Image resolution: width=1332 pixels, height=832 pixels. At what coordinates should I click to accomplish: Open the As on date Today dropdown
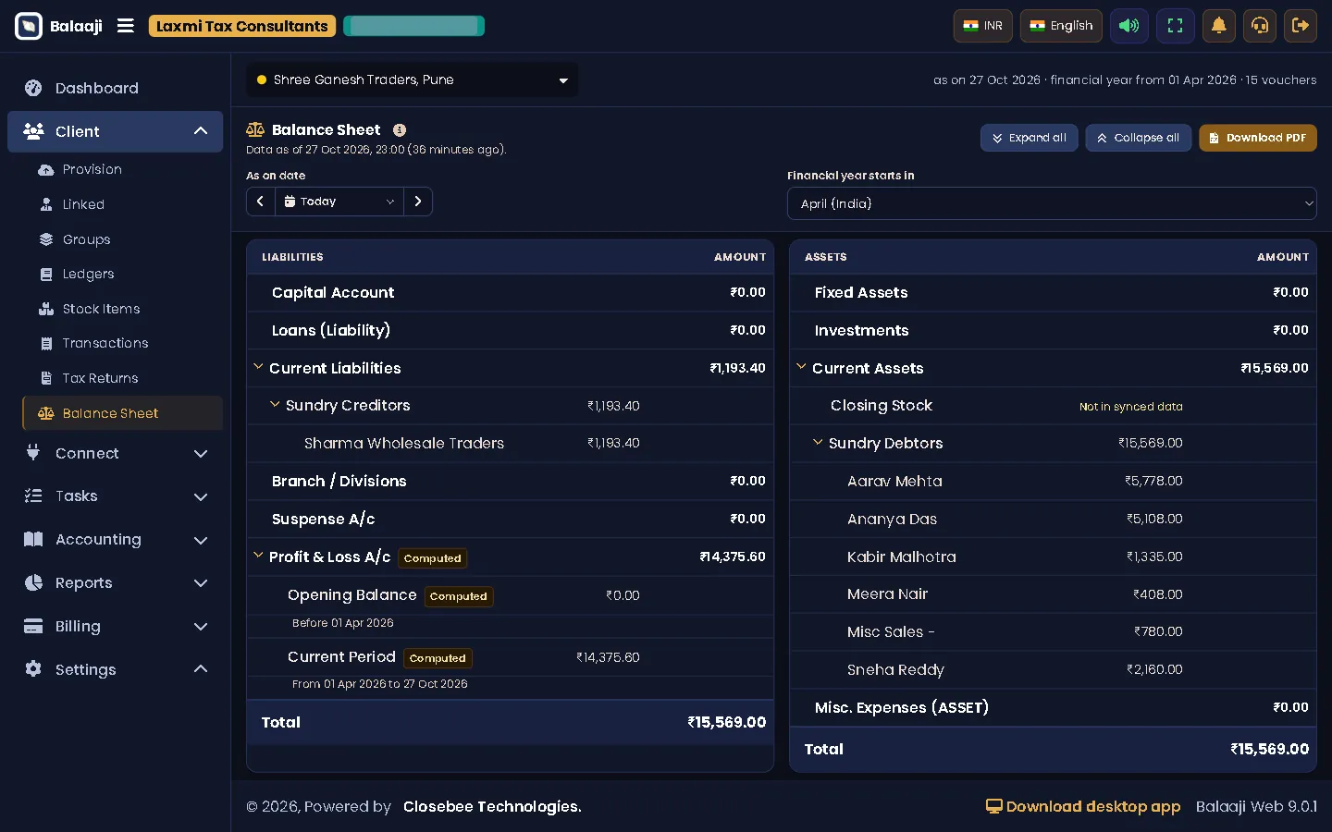pyautogui.click(x=339, y=202)
